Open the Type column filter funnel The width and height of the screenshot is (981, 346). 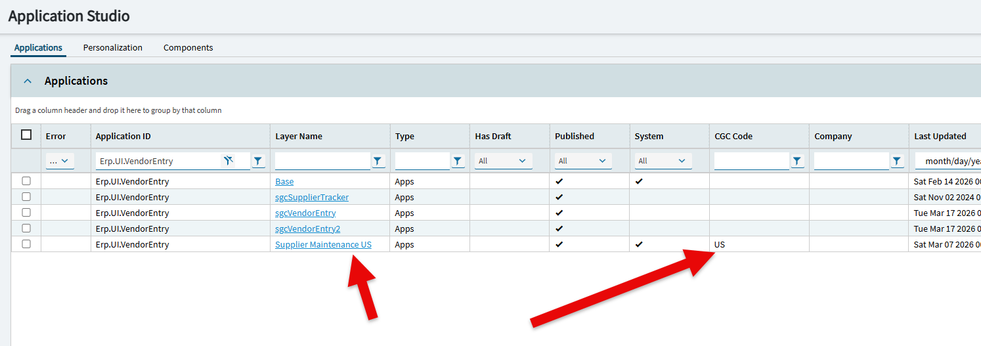click(458, 161)
